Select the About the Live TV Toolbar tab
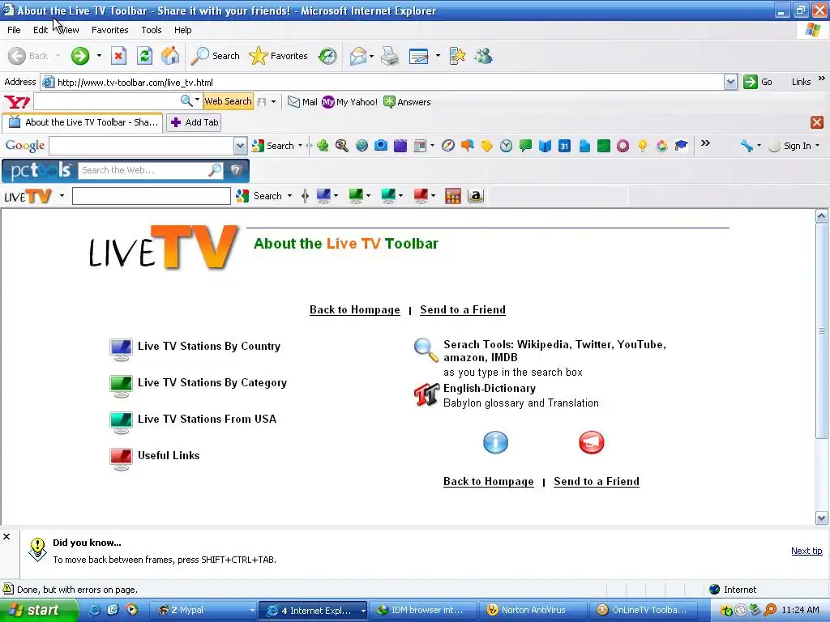The width and height of the screenshot is (830, 622). (x=83, y=122)
